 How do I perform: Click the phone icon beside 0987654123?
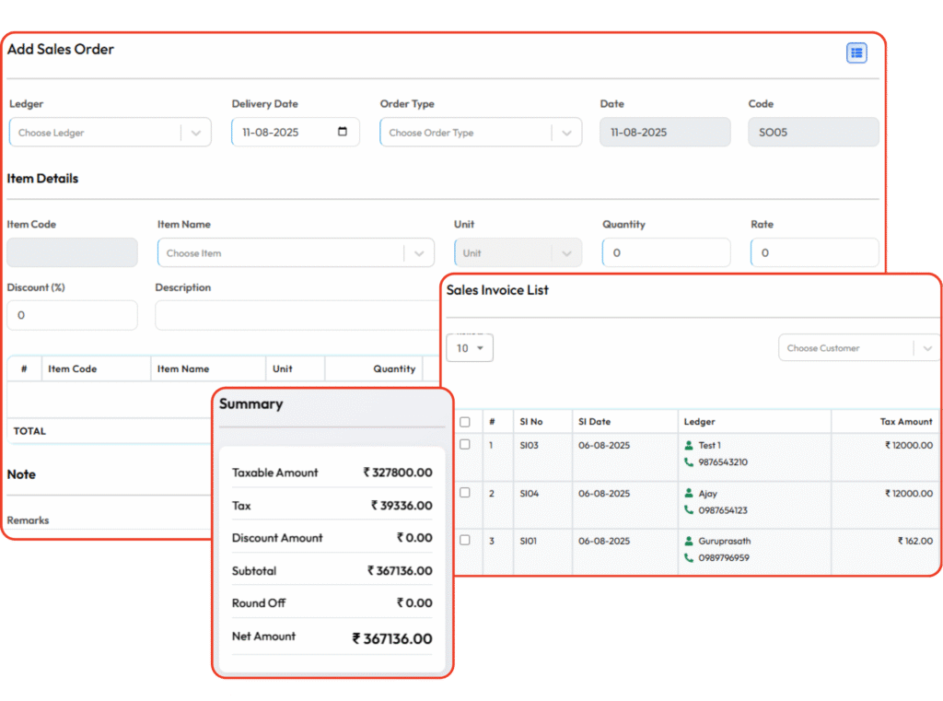pos(689,510)
